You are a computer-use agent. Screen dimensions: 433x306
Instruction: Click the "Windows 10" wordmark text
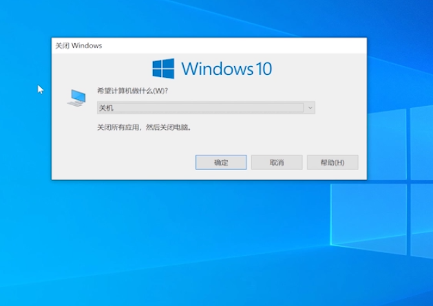[x=226, y=69]
